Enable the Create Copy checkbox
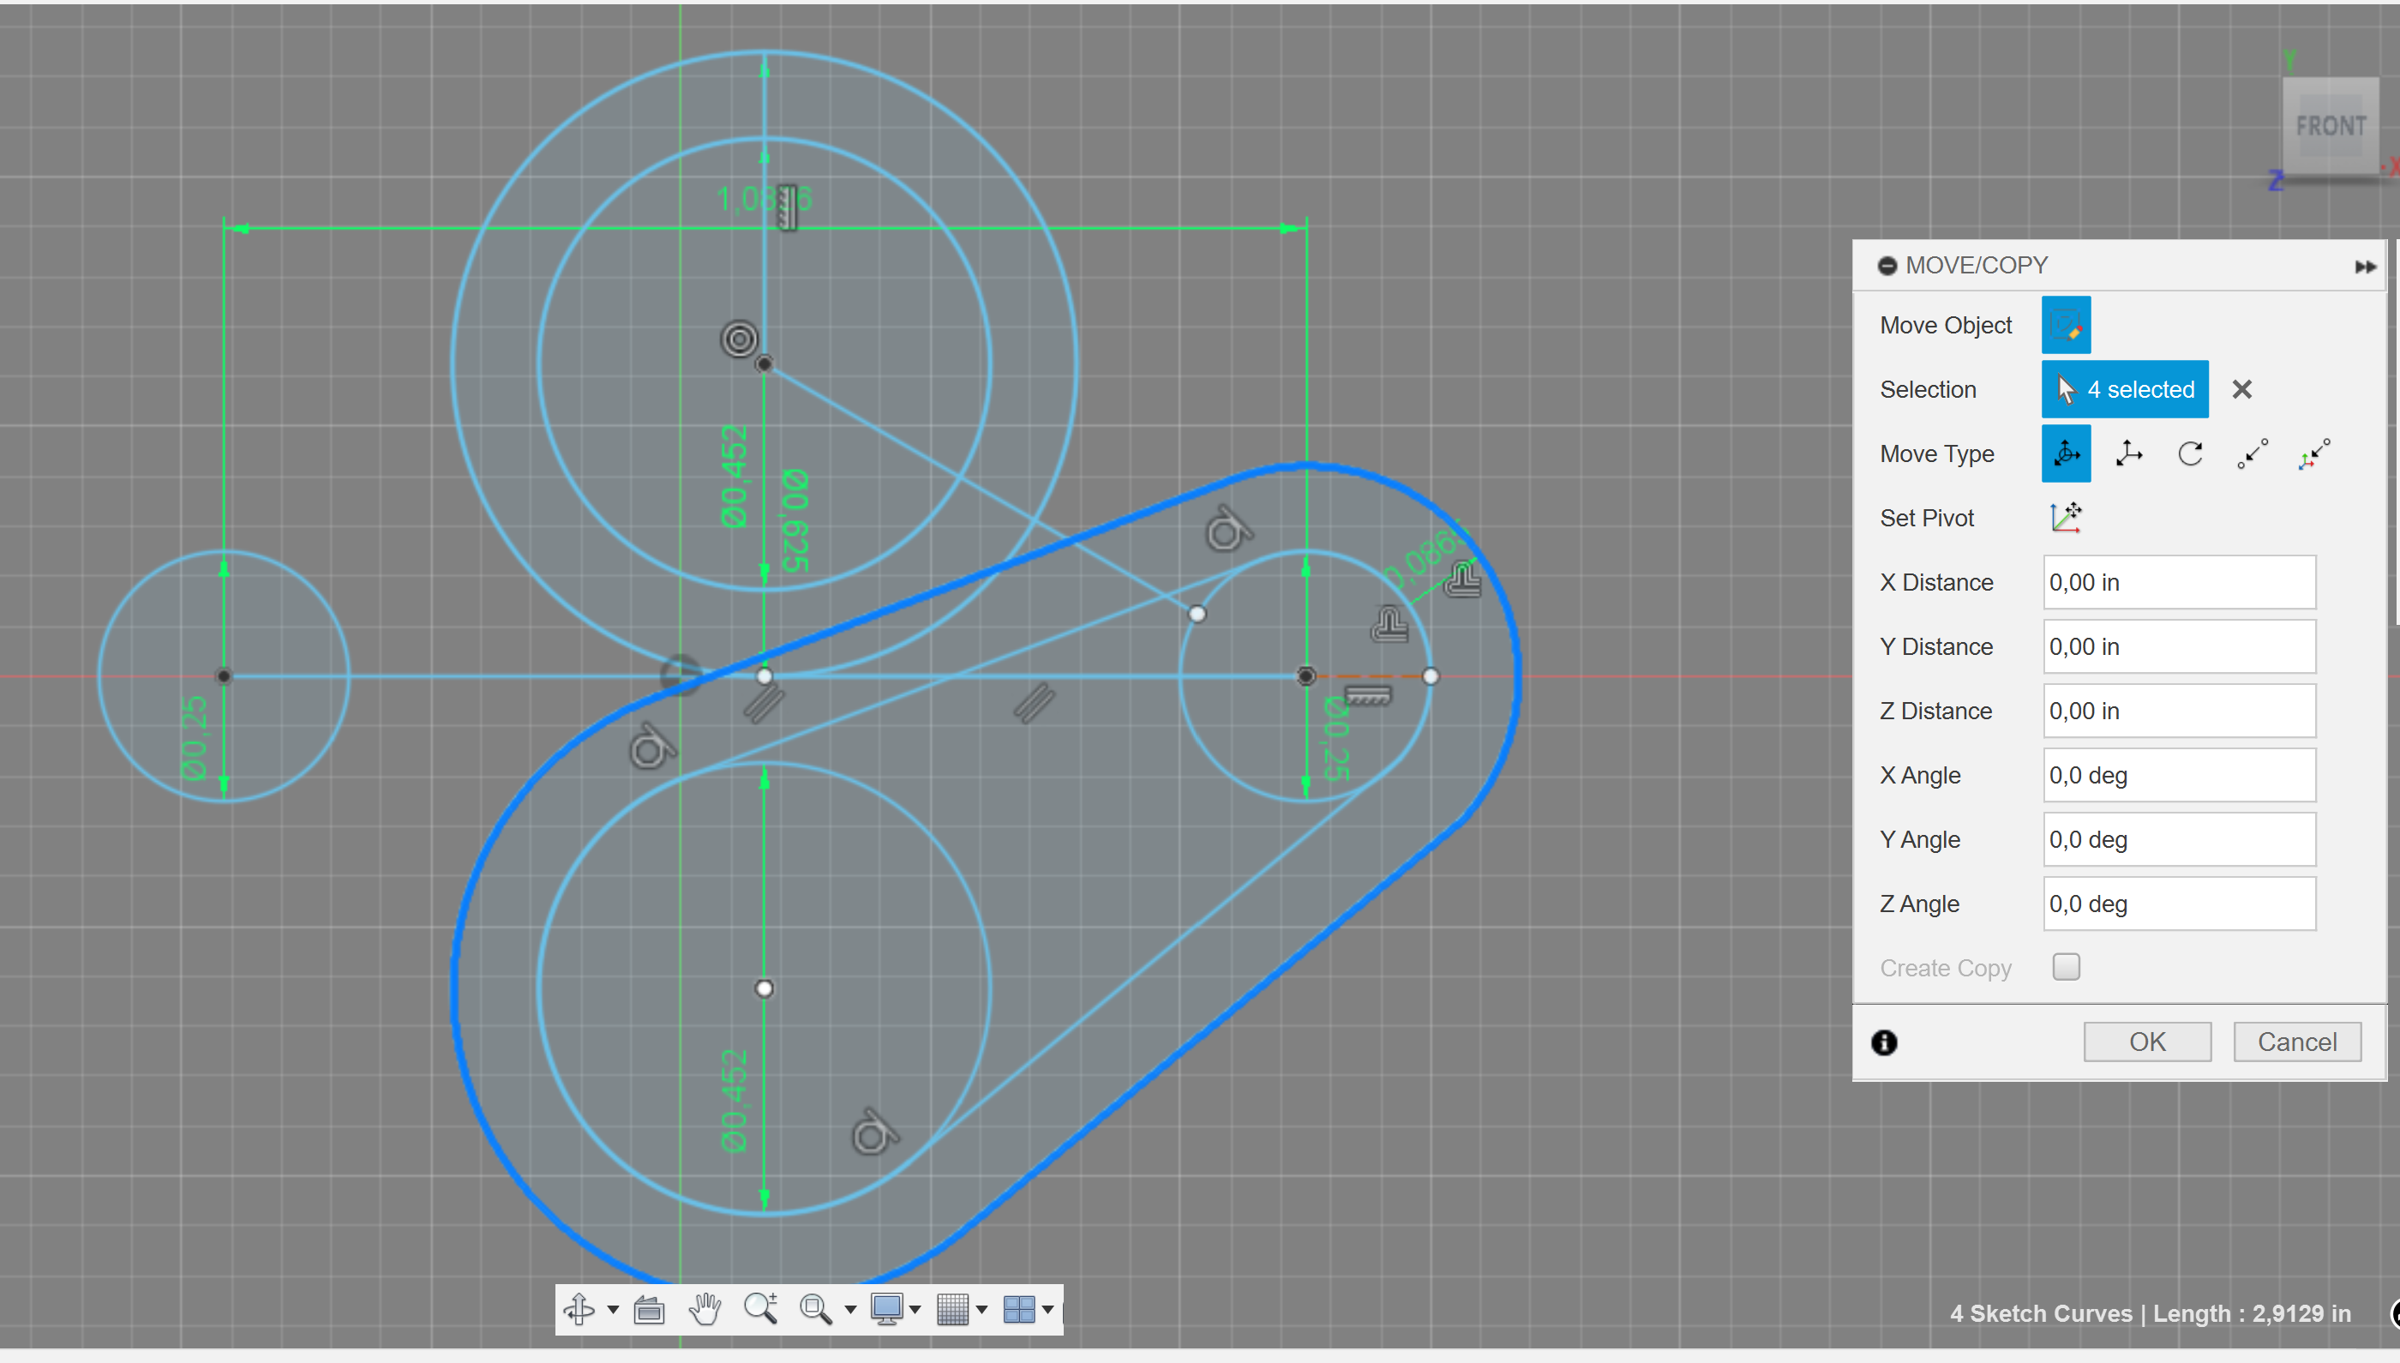The image size is (2400, 1363). click(2067, 967)
